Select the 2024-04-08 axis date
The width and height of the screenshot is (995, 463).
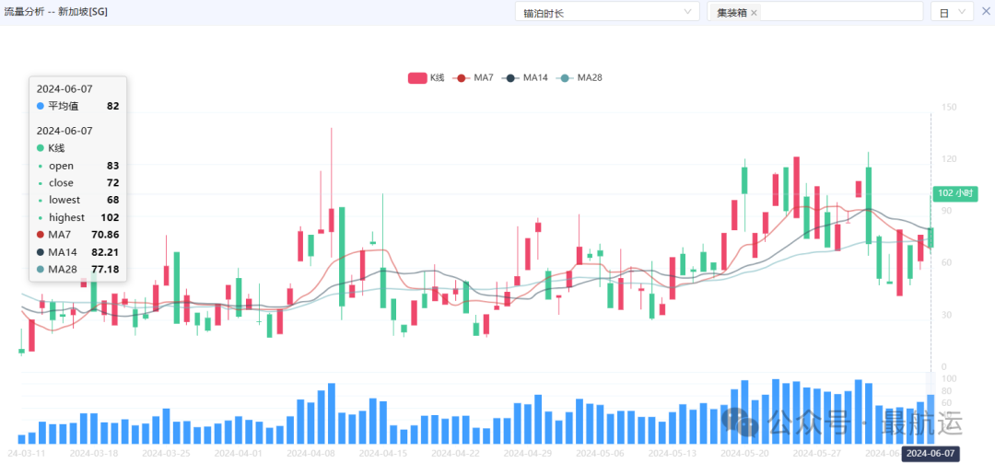tap(311, 454)
